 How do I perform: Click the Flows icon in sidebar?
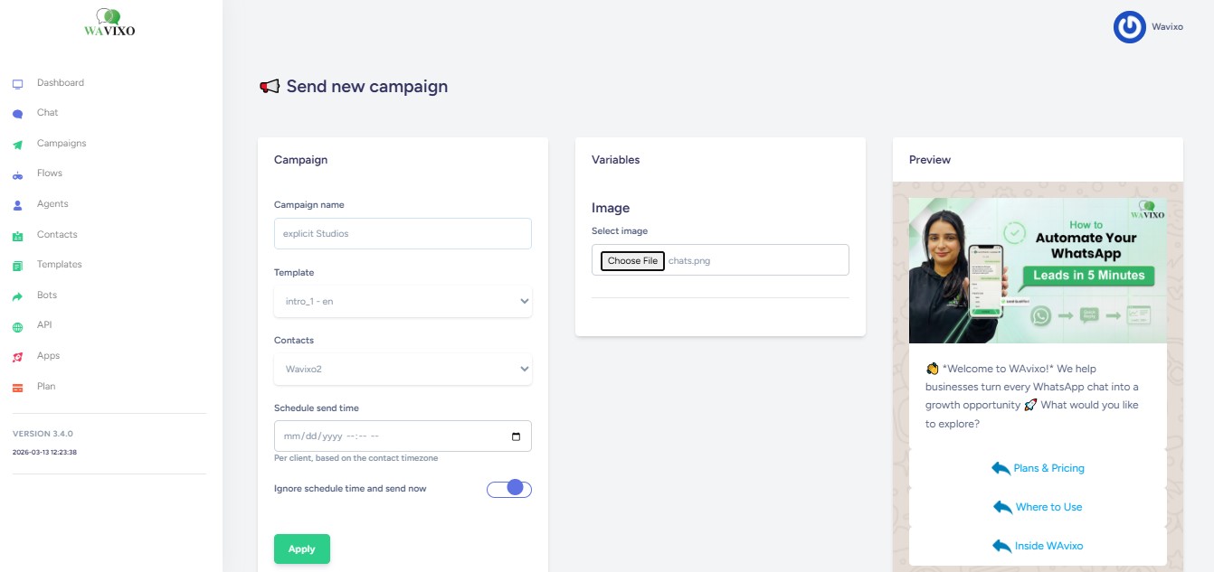click(x=17, y=174)
